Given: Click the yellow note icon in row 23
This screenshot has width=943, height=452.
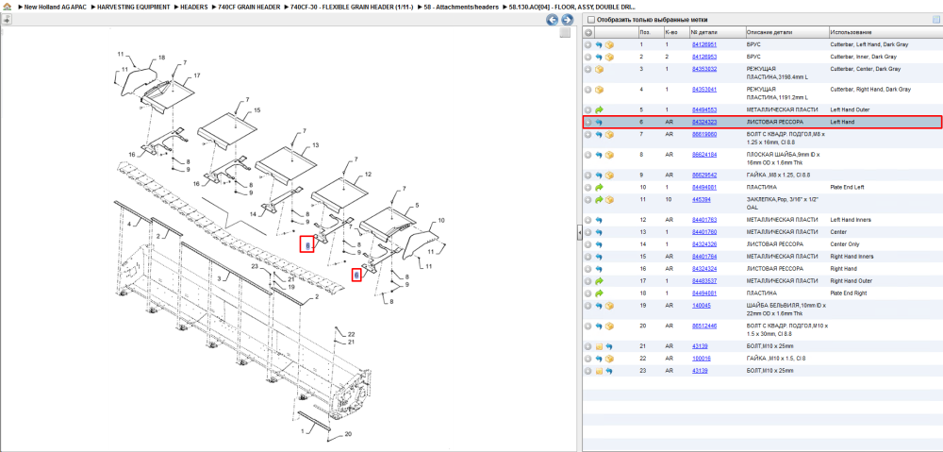Looking at the screenshot, I should (599, 371).
